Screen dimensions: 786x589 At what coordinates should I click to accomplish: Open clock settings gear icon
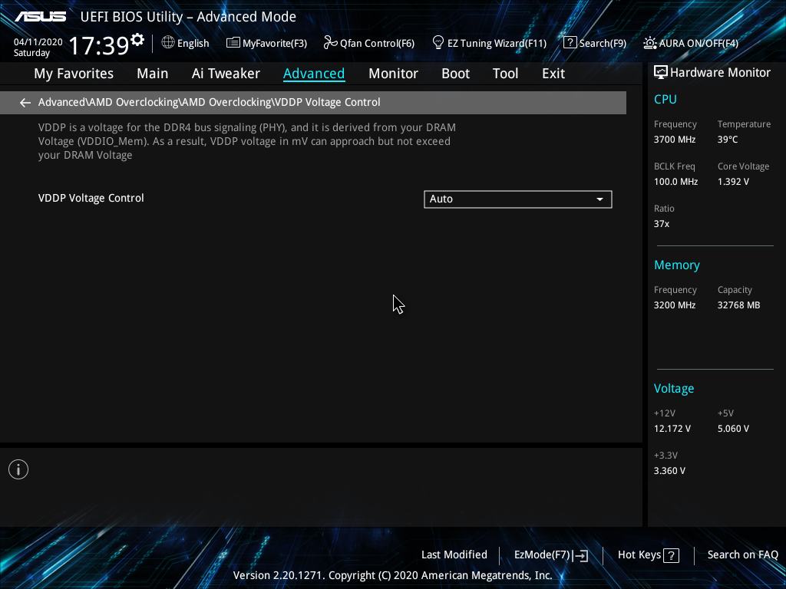(137, 39)
